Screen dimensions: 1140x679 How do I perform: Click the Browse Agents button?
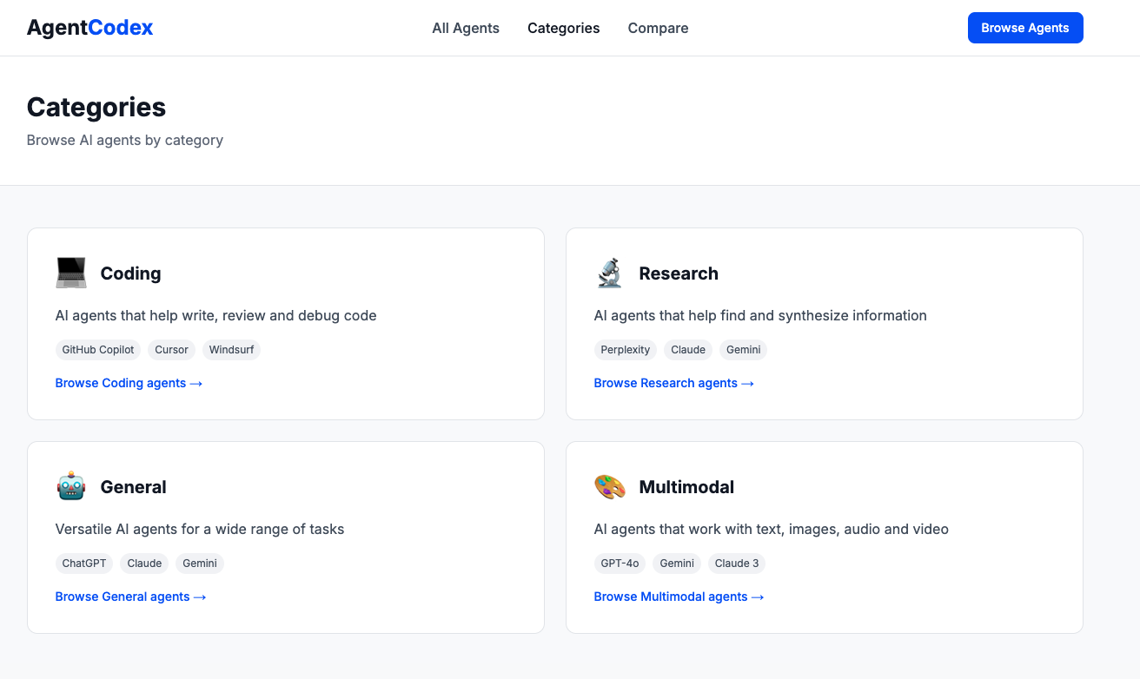[1025, 27]
